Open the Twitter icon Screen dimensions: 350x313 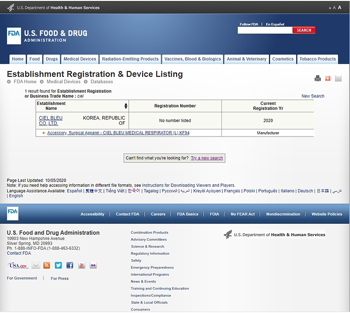(58, 265)
